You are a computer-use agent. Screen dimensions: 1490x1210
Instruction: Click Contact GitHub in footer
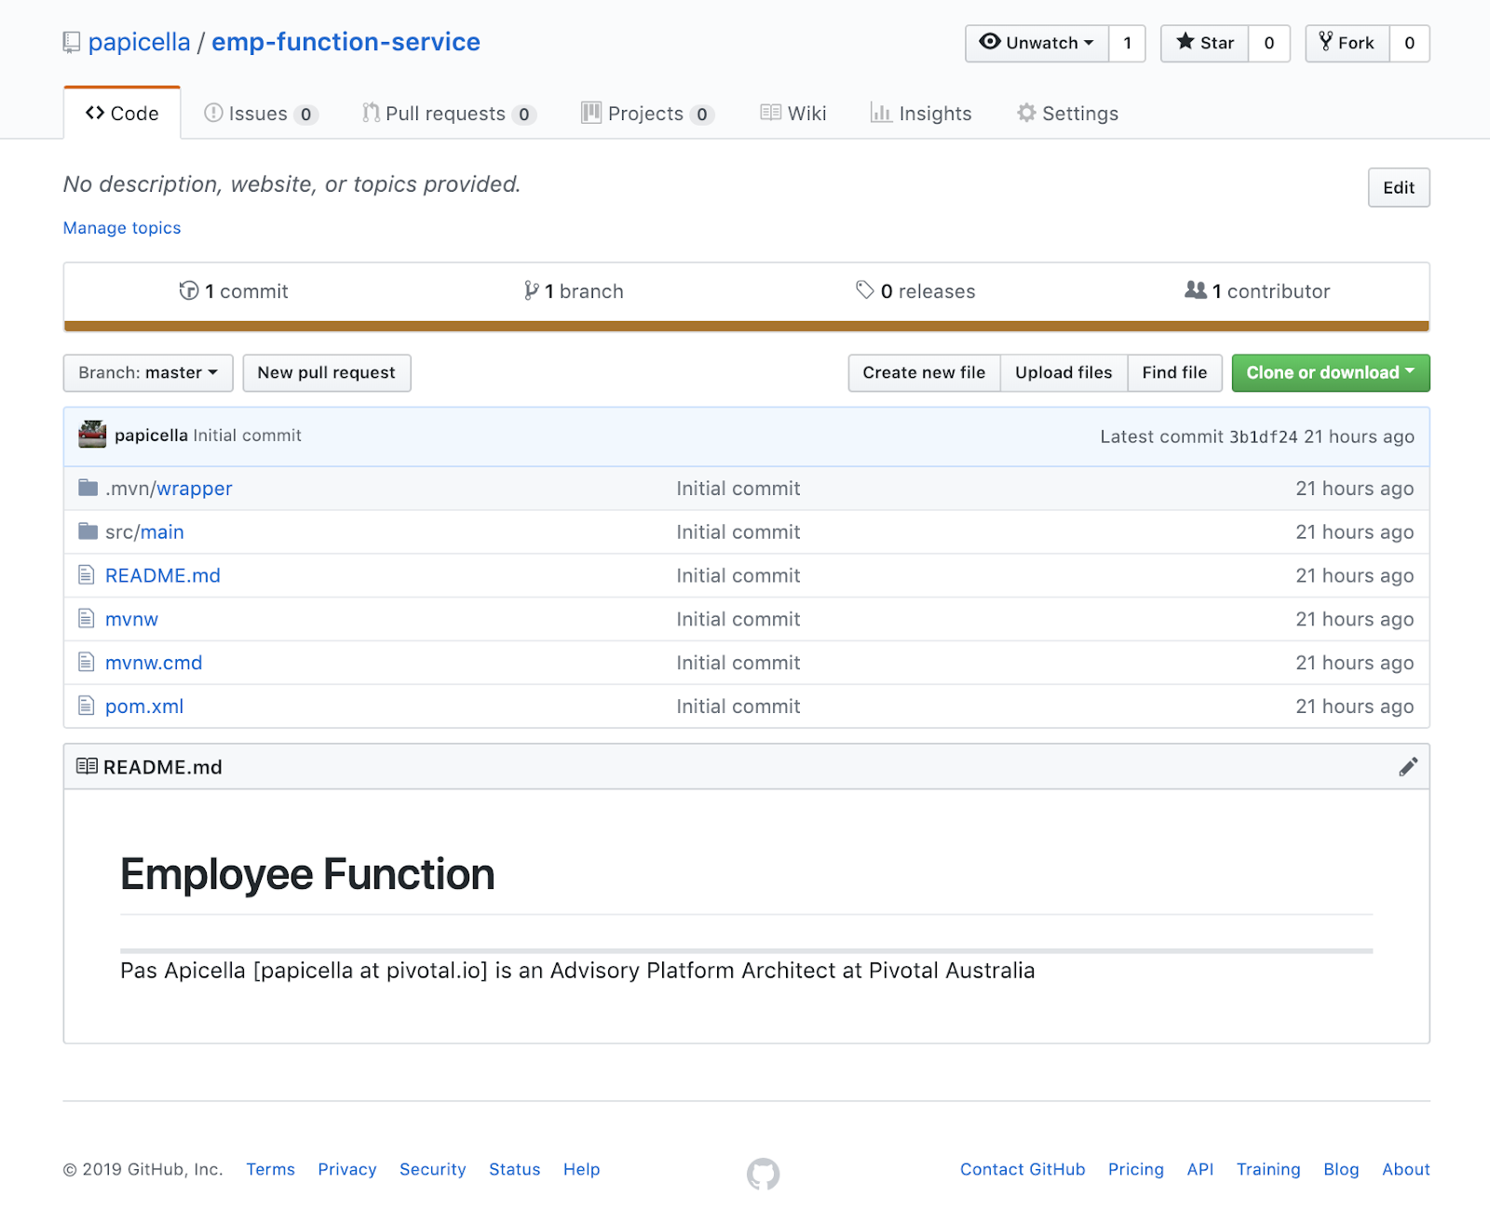click(x=1023, y=1169)
